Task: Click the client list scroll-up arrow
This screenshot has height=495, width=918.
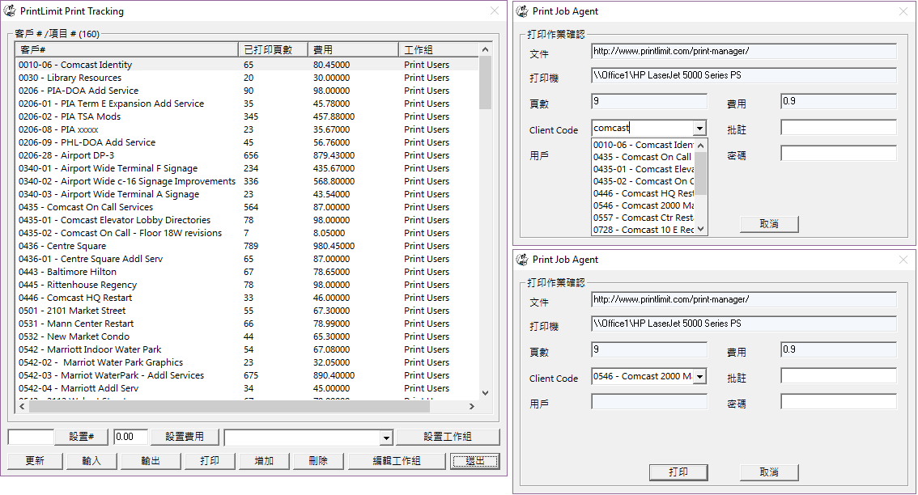Action: click(486, 49)
